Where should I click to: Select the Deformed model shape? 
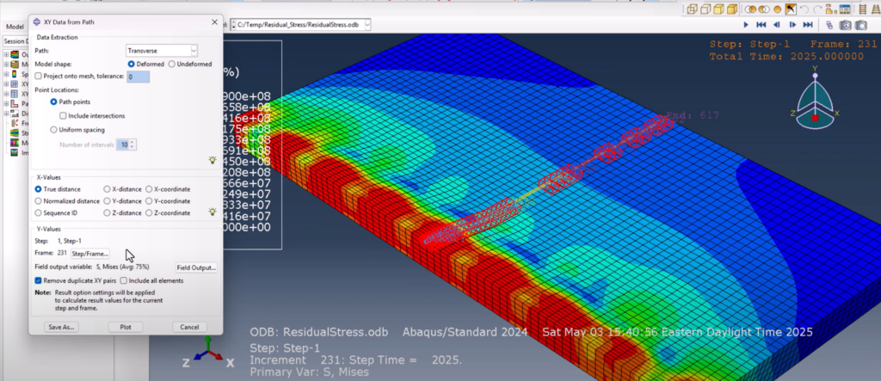(132, 64)
